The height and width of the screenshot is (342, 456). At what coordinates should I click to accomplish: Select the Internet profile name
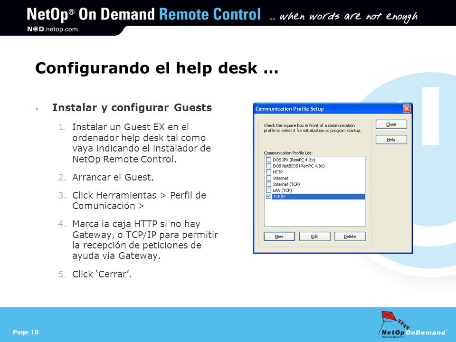pyautogui.click(x=280, y=178)
